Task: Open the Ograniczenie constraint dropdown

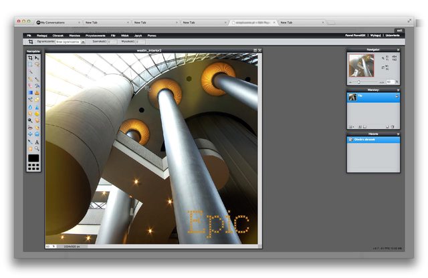Action: click(x=70, y=41)
